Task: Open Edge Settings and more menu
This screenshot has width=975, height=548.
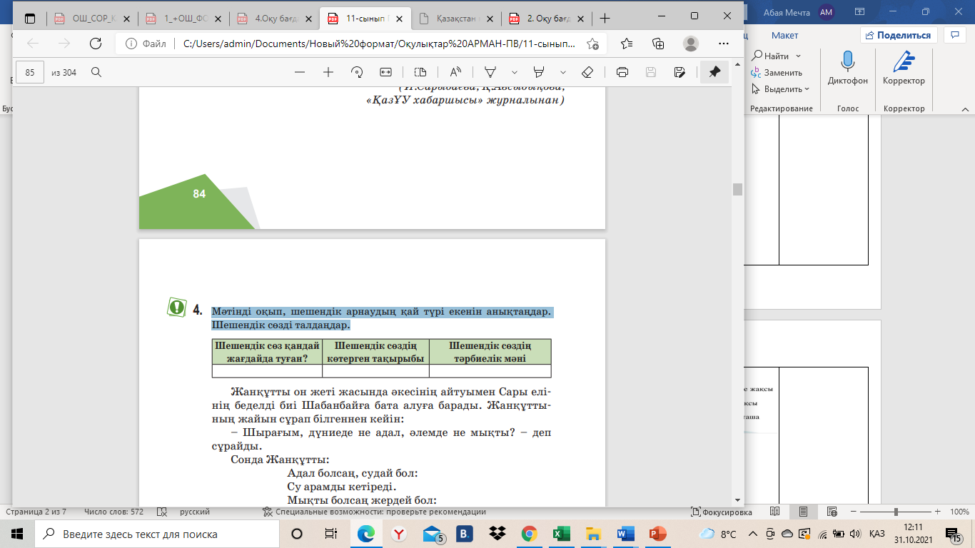Action: click(x=724, y=44)
